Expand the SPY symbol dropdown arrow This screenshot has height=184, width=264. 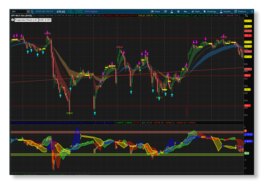28,11
